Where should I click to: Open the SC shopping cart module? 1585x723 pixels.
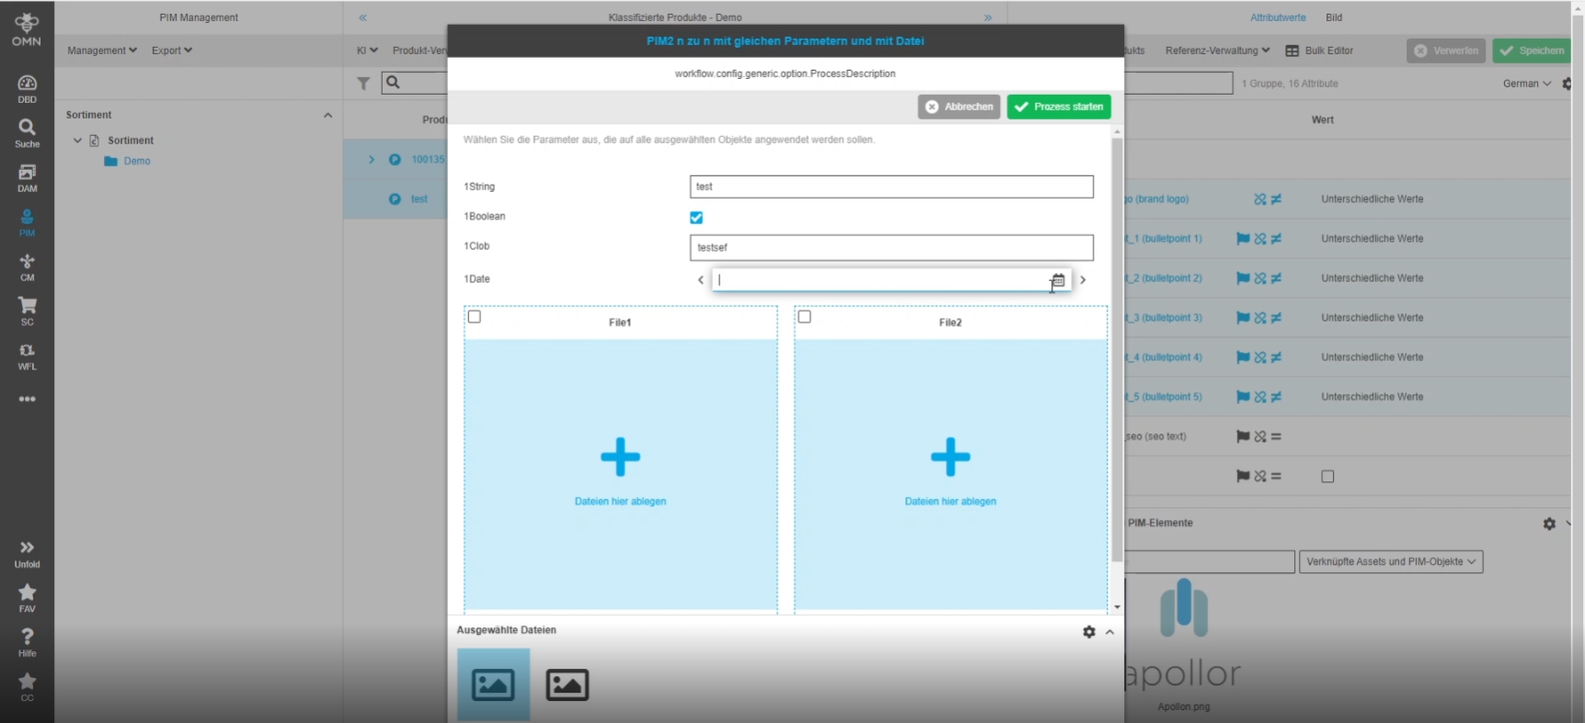pos(27,312)
